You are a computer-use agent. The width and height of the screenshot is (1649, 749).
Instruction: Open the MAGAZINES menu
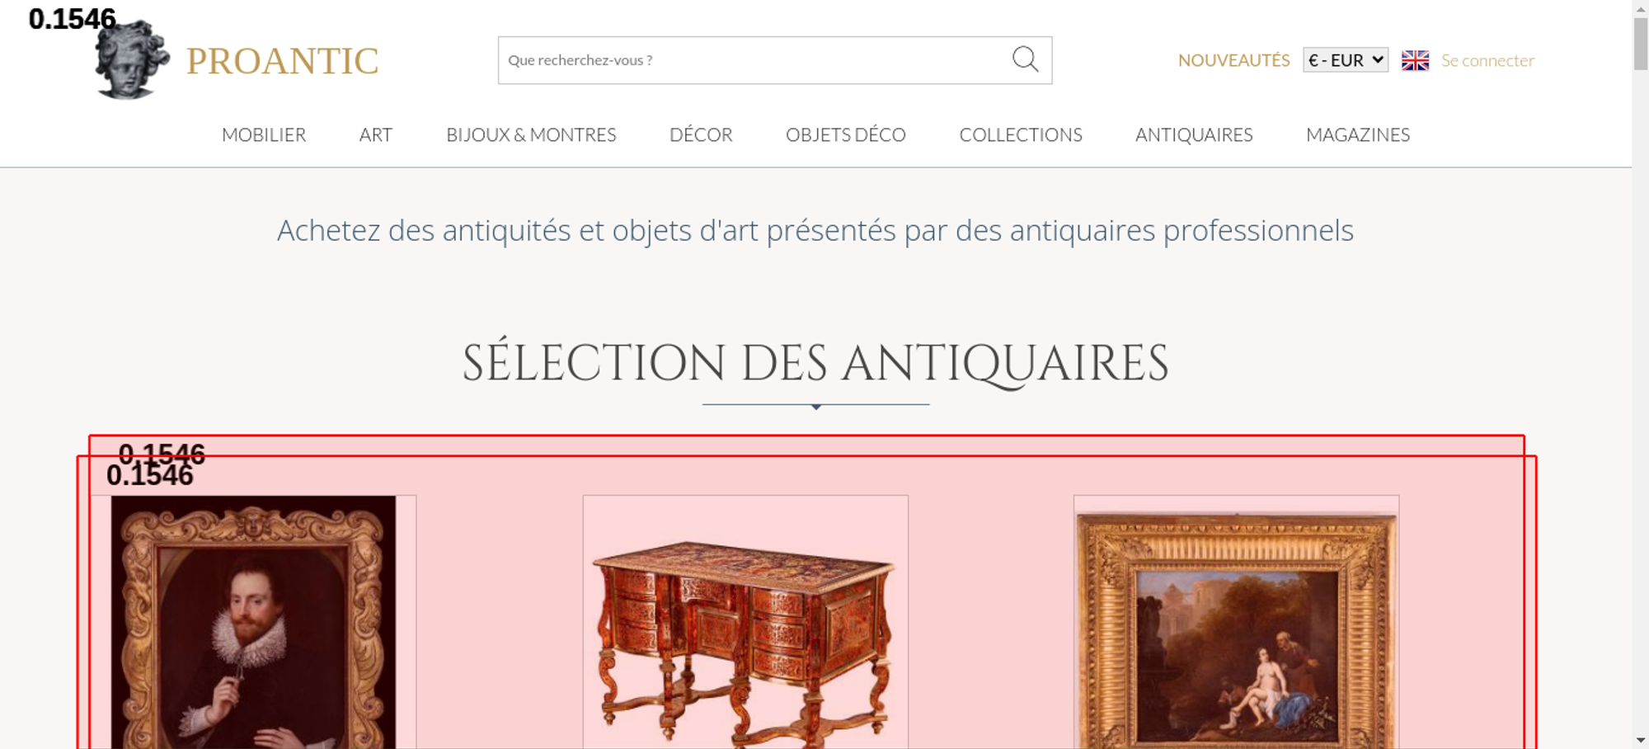tap(1358, 134)
